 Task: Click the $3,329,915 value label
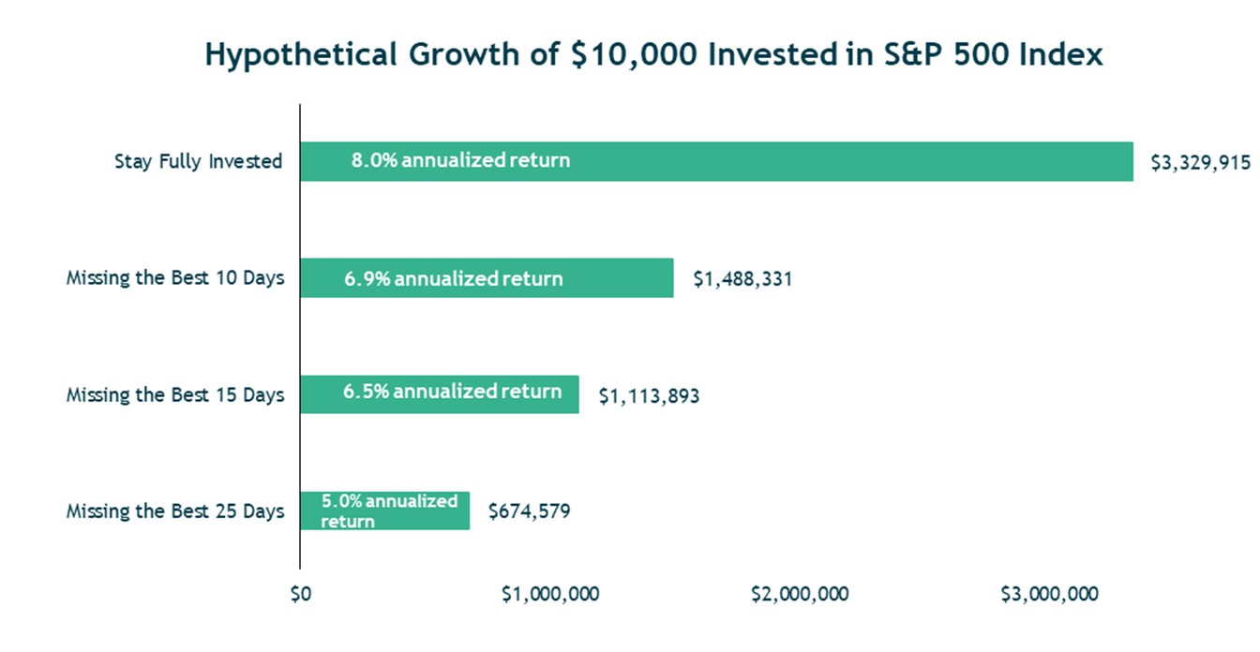pyautogui.click(x=1200, y=162)
